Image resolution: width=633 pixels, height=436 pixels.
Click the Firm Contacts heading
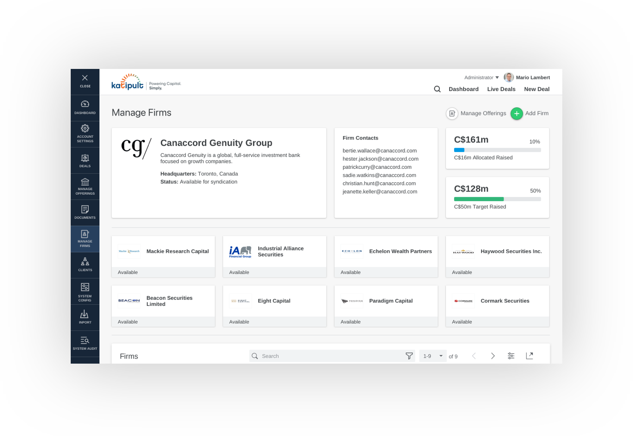(360, 138)
